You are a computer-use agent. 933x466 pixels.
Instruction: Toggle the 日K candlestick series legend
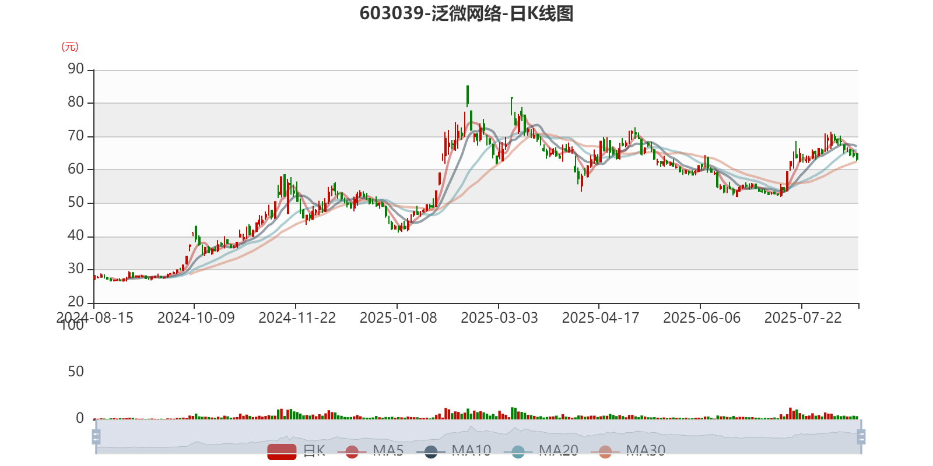(296, 451)
